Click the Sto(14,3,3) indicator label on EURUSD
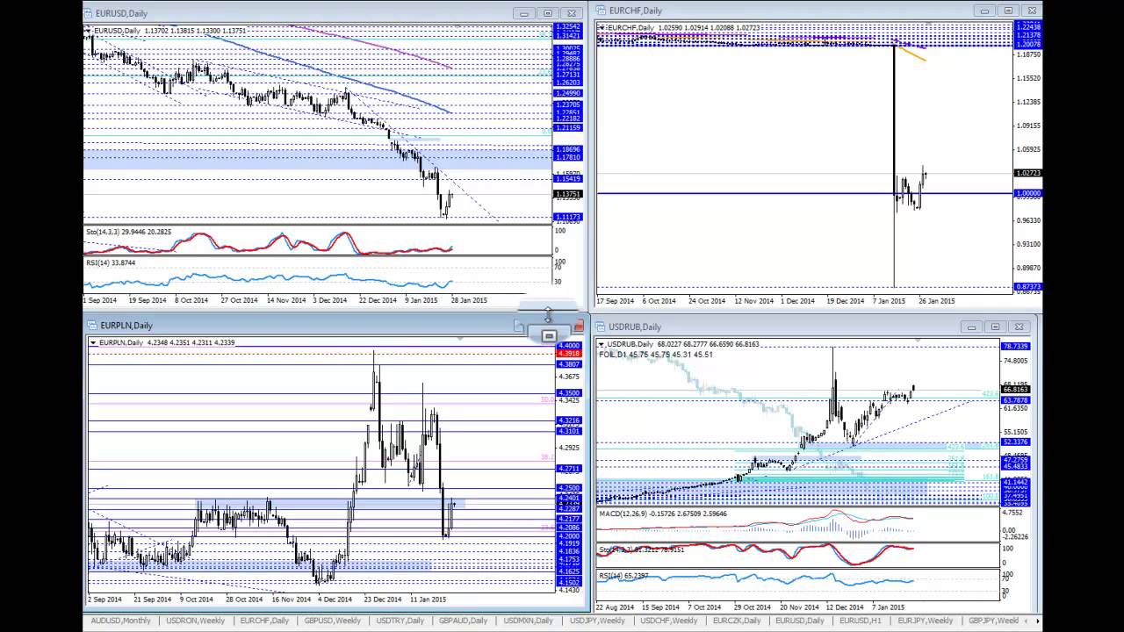Viewport: 1124px width, 632px height. point(128,232)
